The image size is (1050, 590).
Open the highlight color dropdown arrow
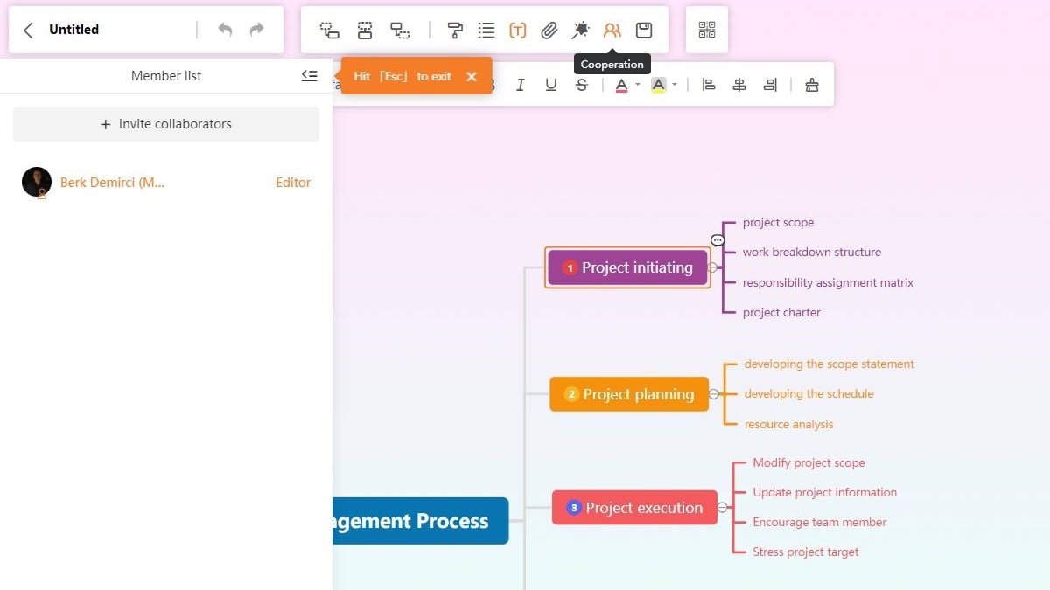(x=675, y=85)
